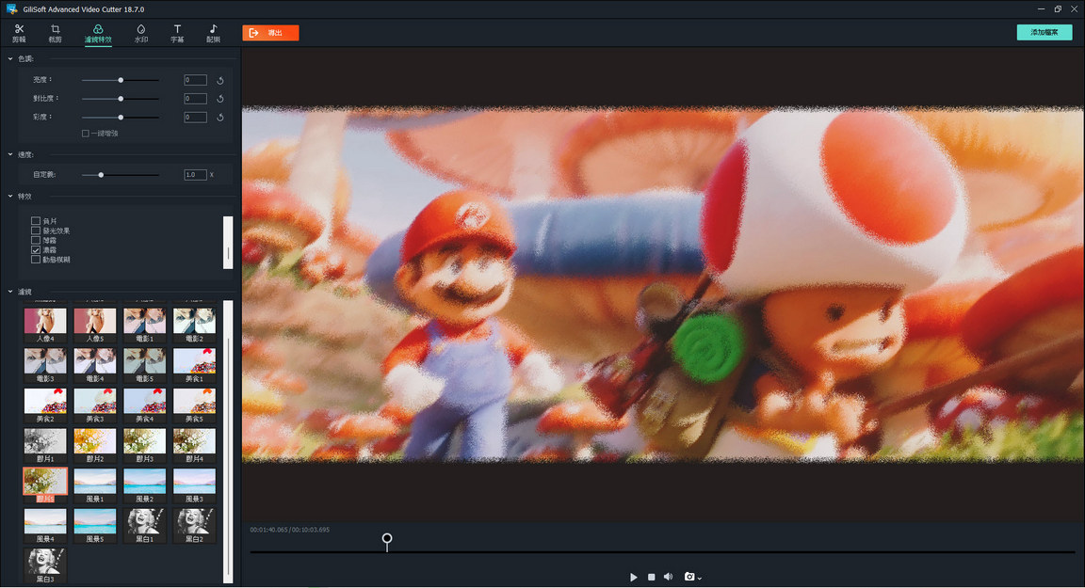Collapse the 濾鏡 filter section
Image resolution: width=1085 pixels, height=588 pixels.
pos(10,292)
